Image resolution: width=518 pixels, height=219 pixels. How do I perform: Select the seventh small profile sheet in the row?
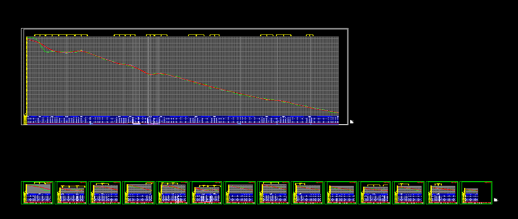pos(240,193)
